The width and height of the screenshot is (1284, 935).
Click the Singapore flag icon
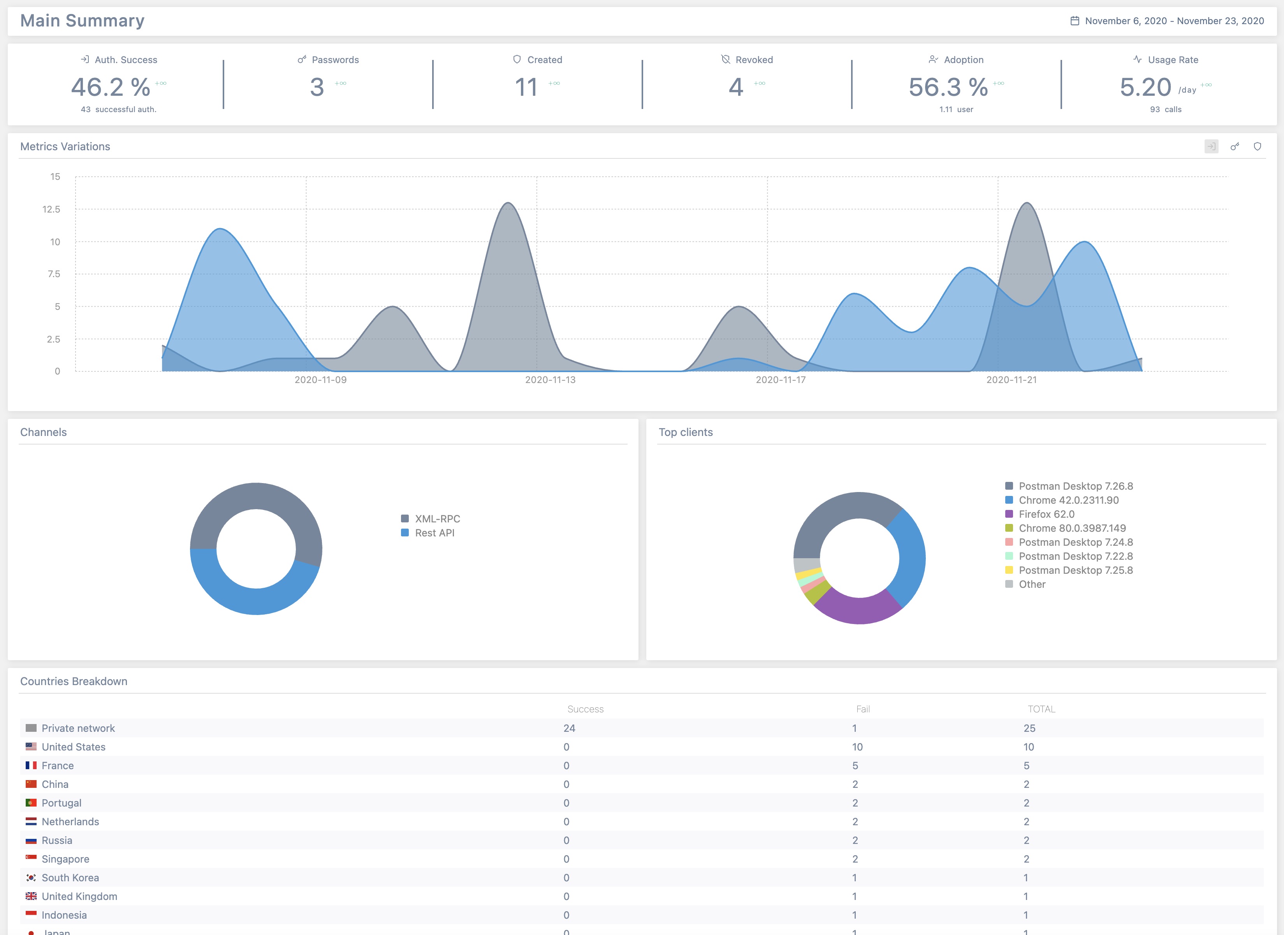(x=31, y=859)
